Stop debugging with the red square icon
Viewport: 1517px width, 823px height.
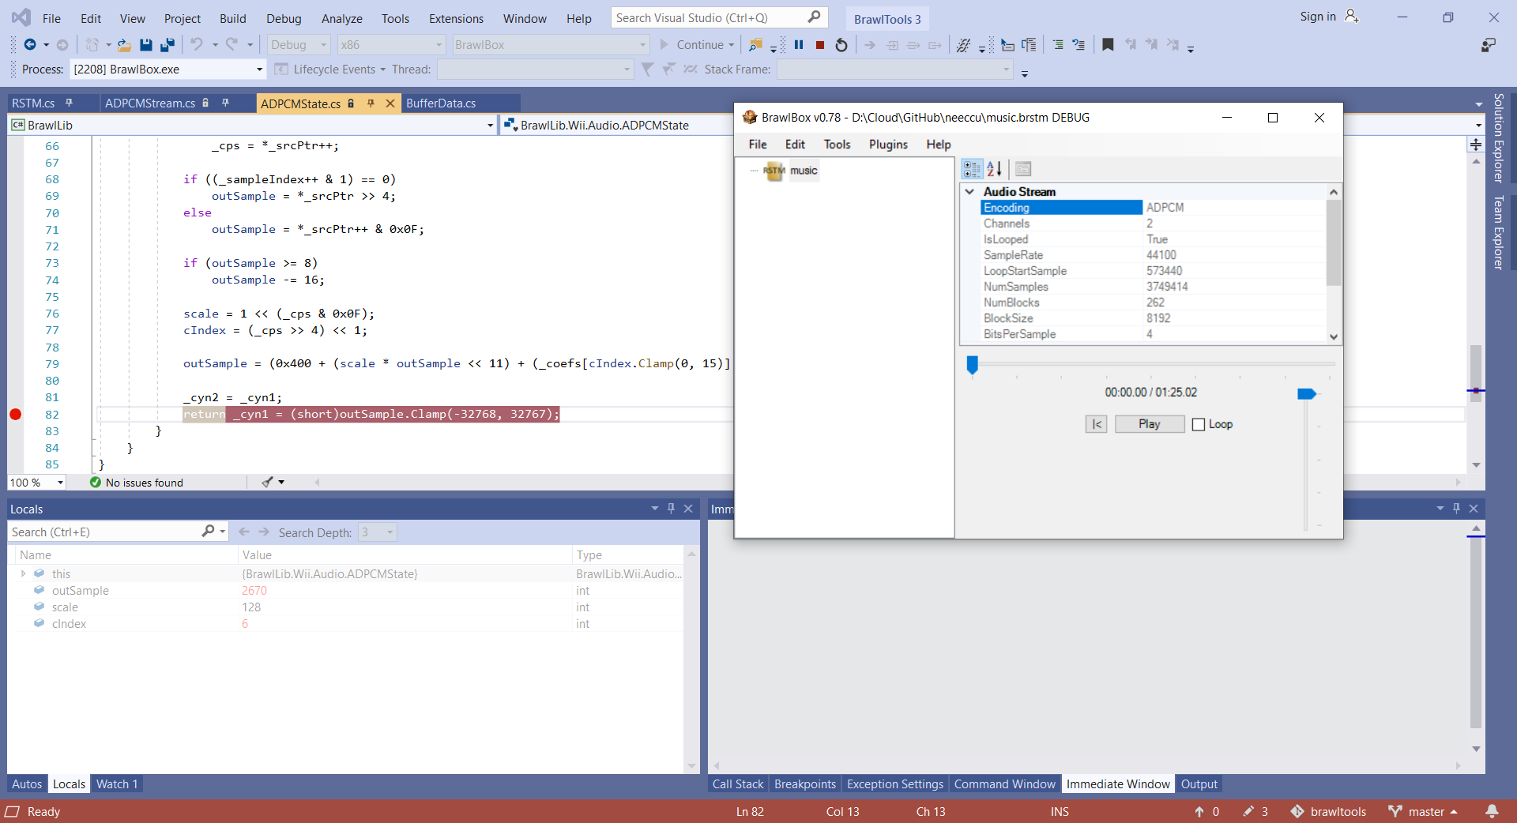point(820,45)
